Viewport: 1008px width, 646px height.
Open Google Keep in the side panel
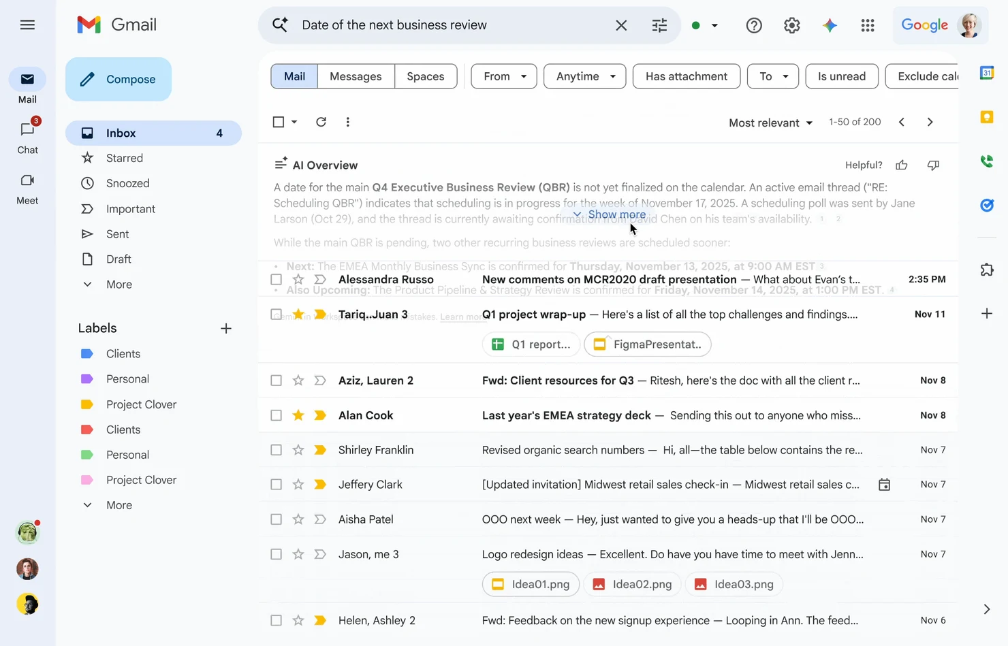point(987,117)
